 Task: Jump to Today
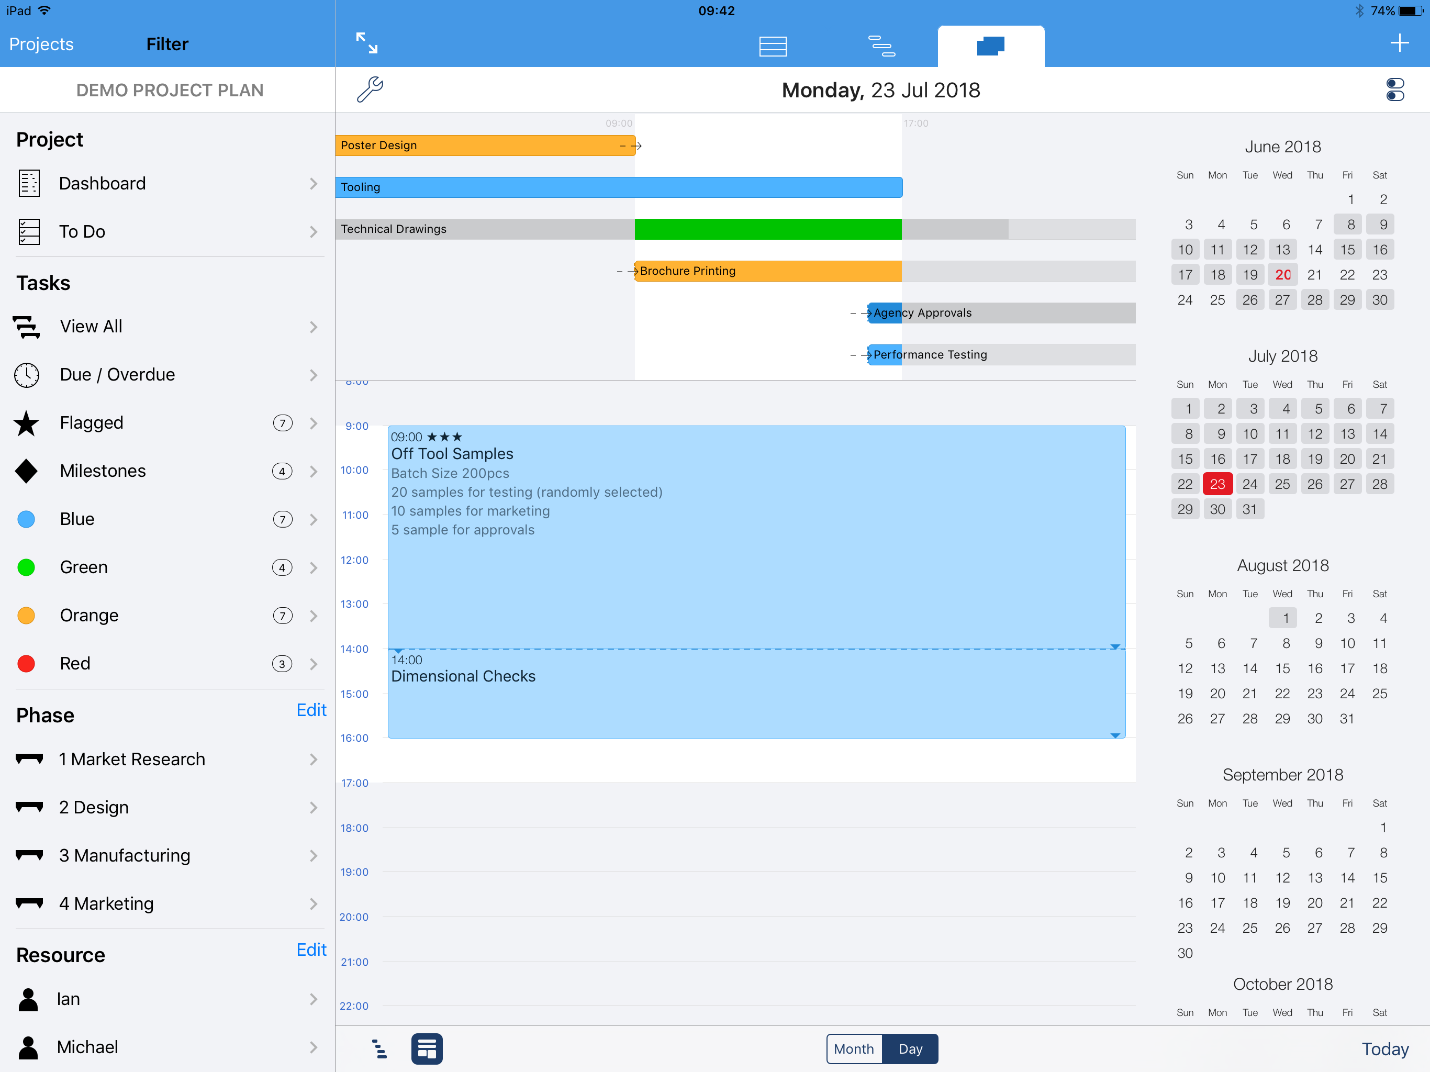coord(1385,1049)
